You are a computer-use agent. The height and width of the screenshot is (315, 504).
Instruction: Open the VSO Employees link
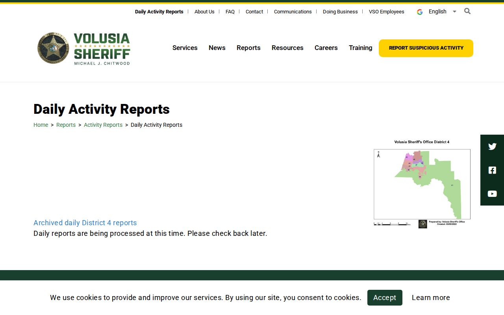tap(387, 12)
